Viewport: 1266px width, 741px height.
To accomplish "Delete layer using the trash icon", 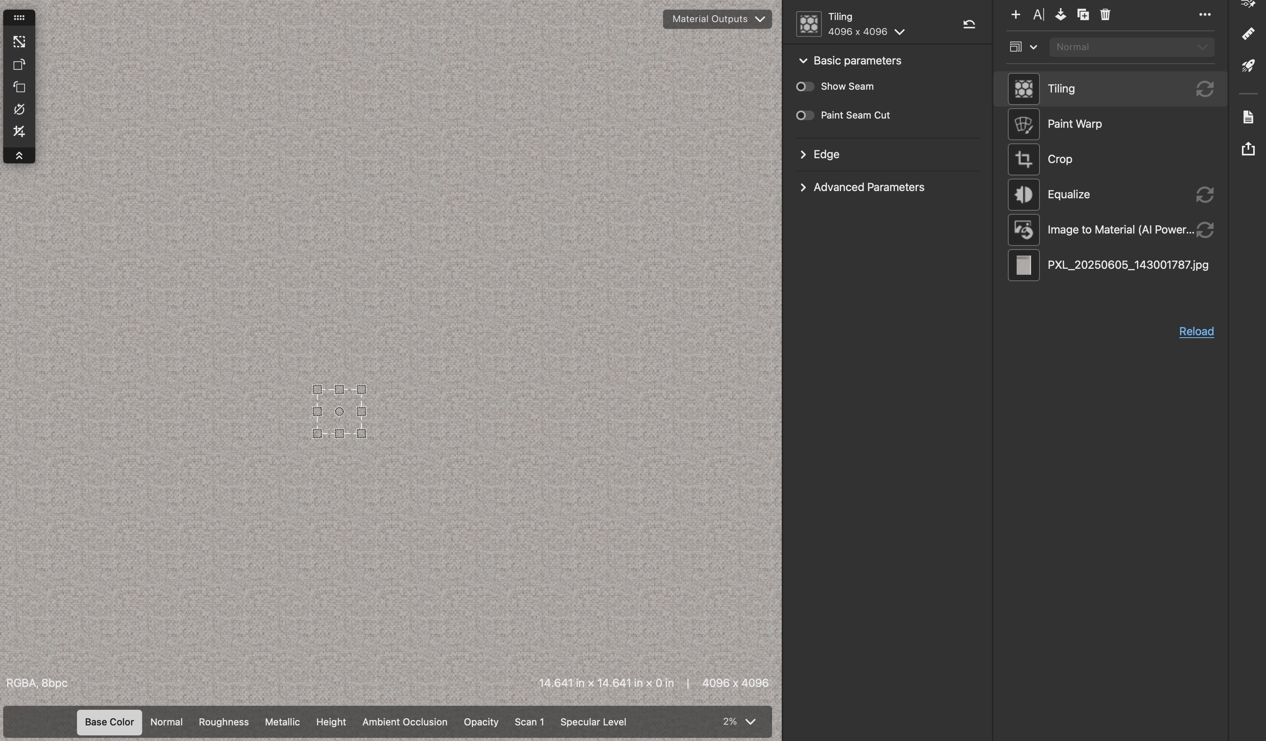I will tap(1105, 14).
